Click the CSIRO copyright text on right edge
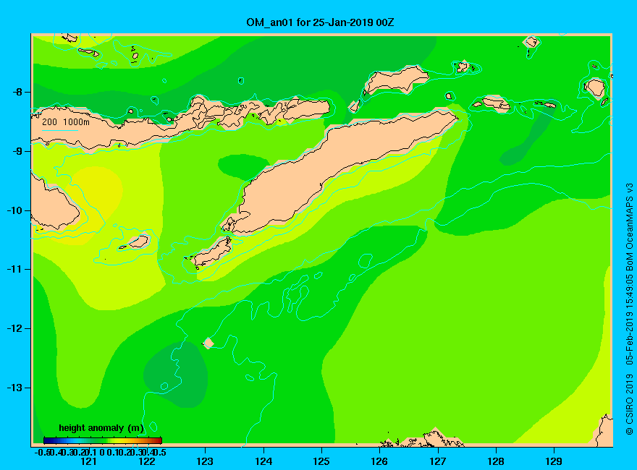Viewport: 637px width, 470px height. tap(629, 309)
